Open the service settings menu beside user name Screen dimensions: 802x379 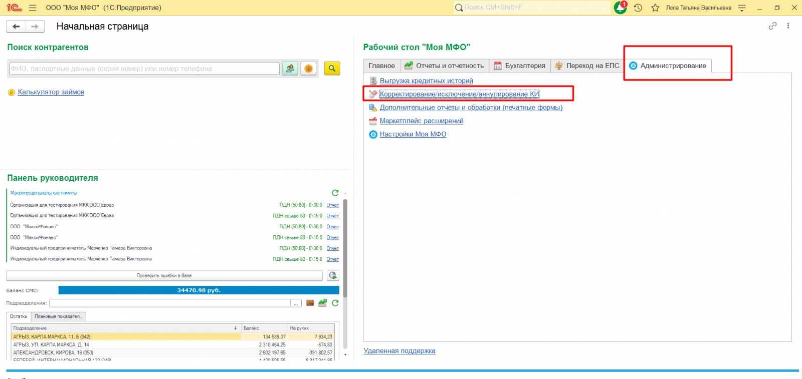(742, 8)
